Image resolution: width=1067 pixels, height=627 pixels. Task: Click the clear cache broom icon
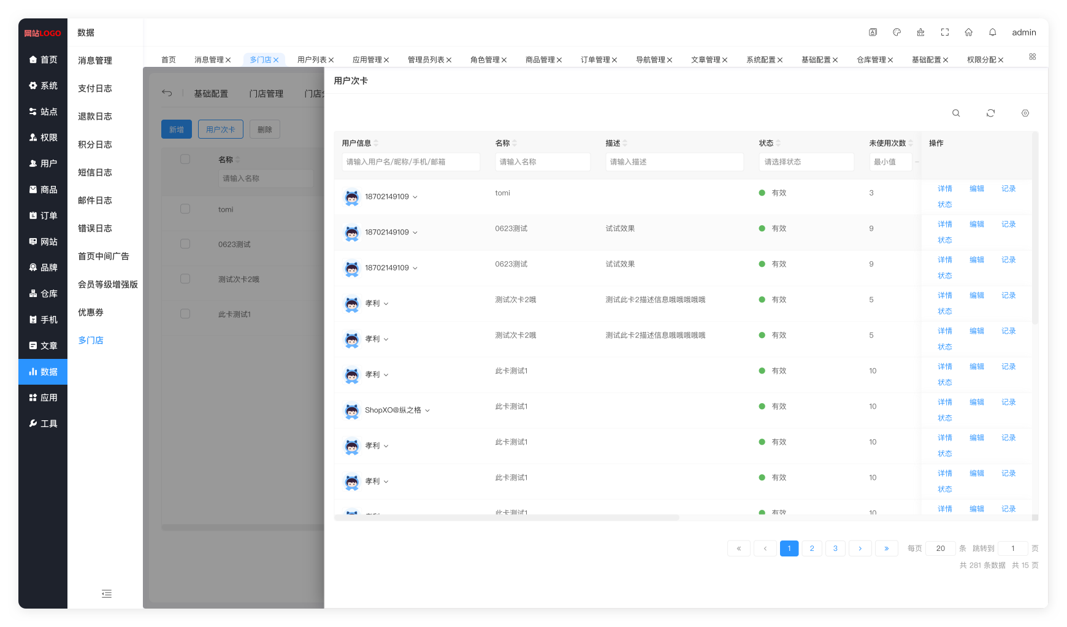tap(920, 33)
